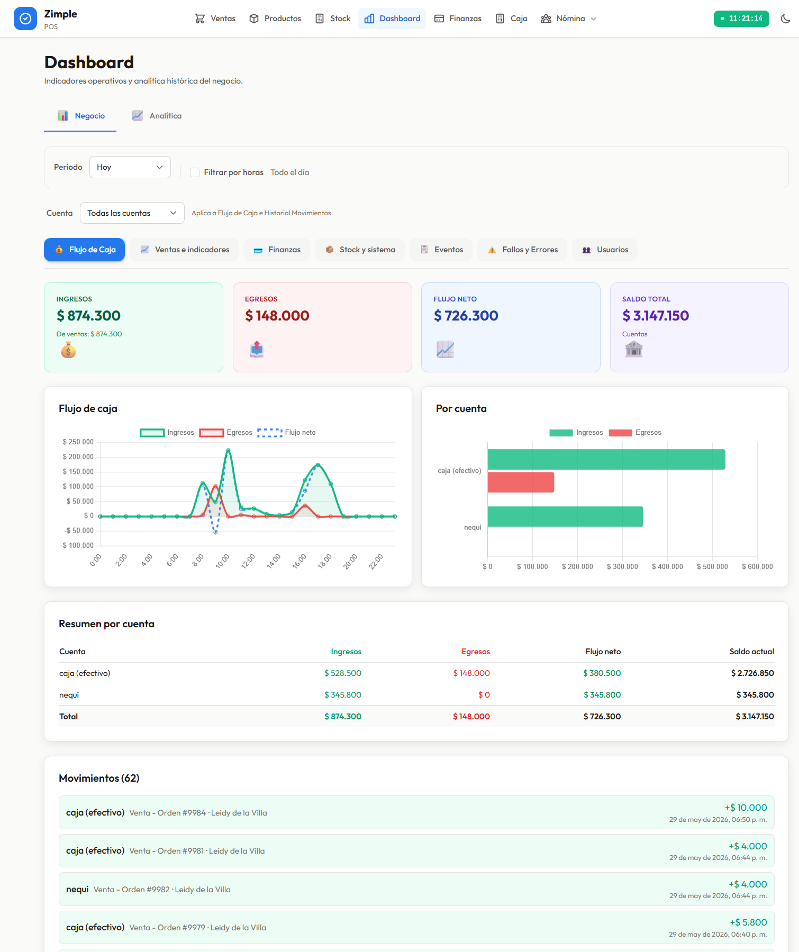The image size is (799, 952).
Task: Open the Período dropdown showing Hoy
Action: click(x=130, y=167)
